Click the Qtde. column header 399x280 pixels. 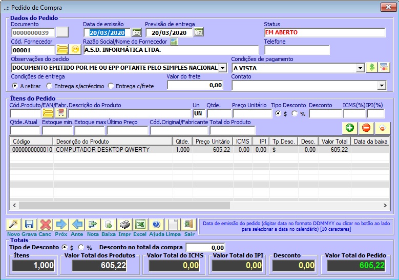(x=183, y=142)
